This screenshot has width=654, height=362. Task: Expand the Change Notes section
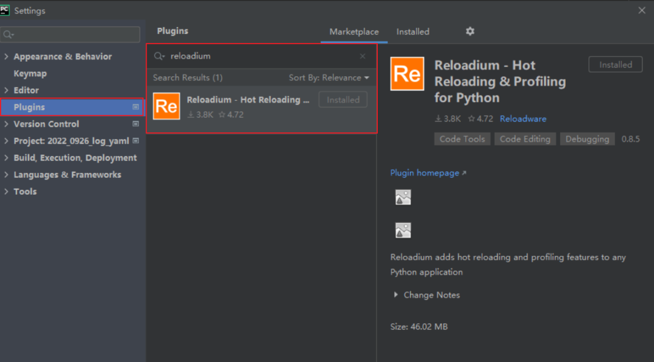click(396, 294)
